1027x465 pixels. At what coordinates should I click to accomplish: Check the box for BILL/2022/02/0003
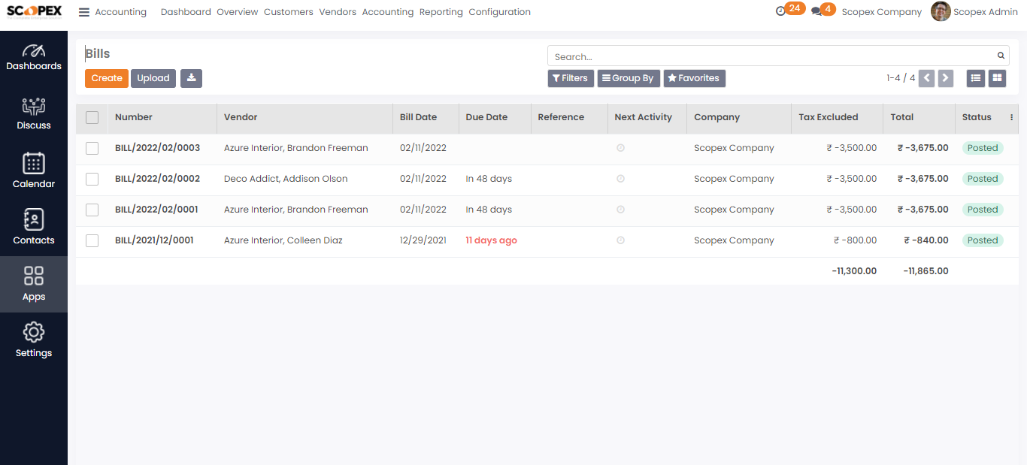[x=92, y=148]
